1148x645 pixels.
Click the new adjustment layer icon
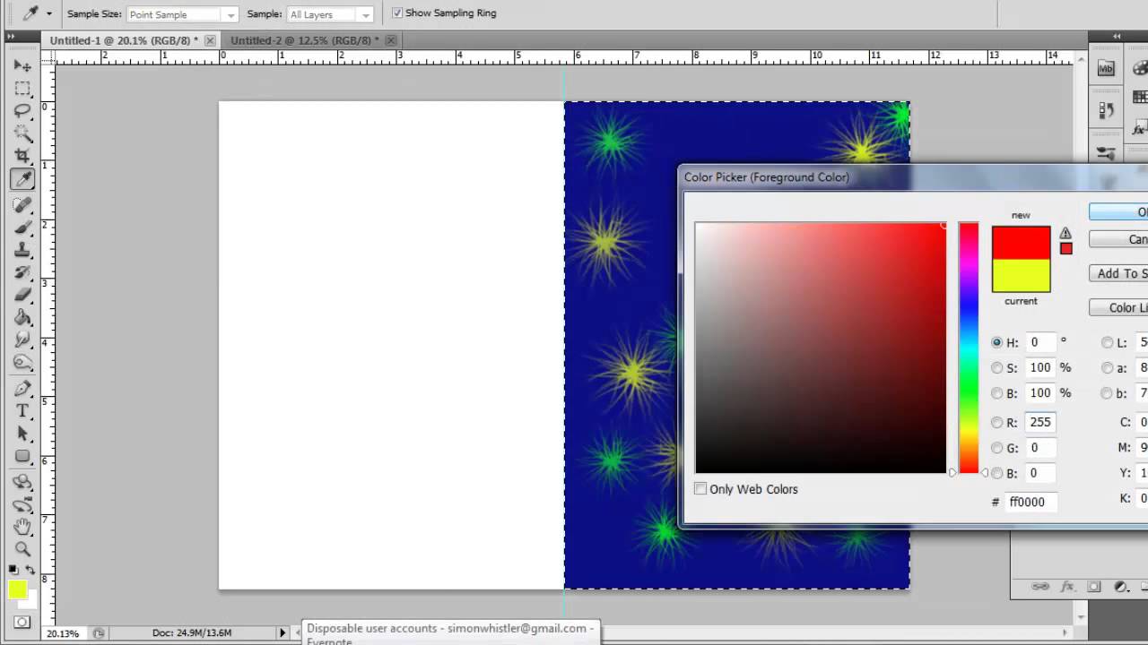(x=1121, y=587)
